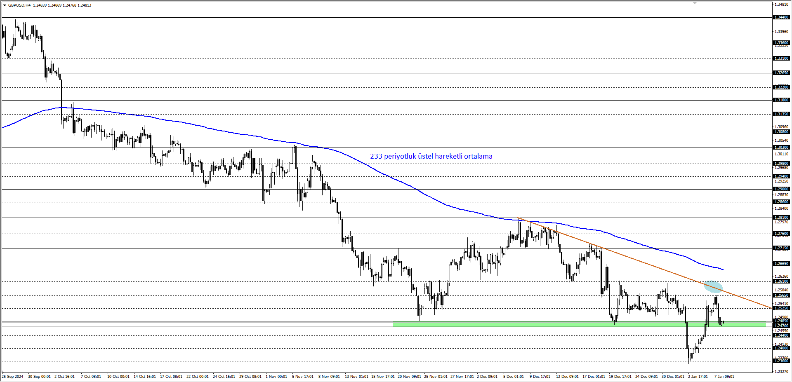
Task: Click the light blue ellipse on trendline
Action: coord(713,287)
